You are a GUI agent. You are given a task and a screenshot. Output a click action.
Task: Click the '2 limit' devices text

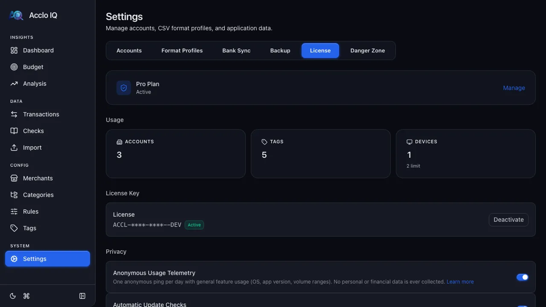413,166
